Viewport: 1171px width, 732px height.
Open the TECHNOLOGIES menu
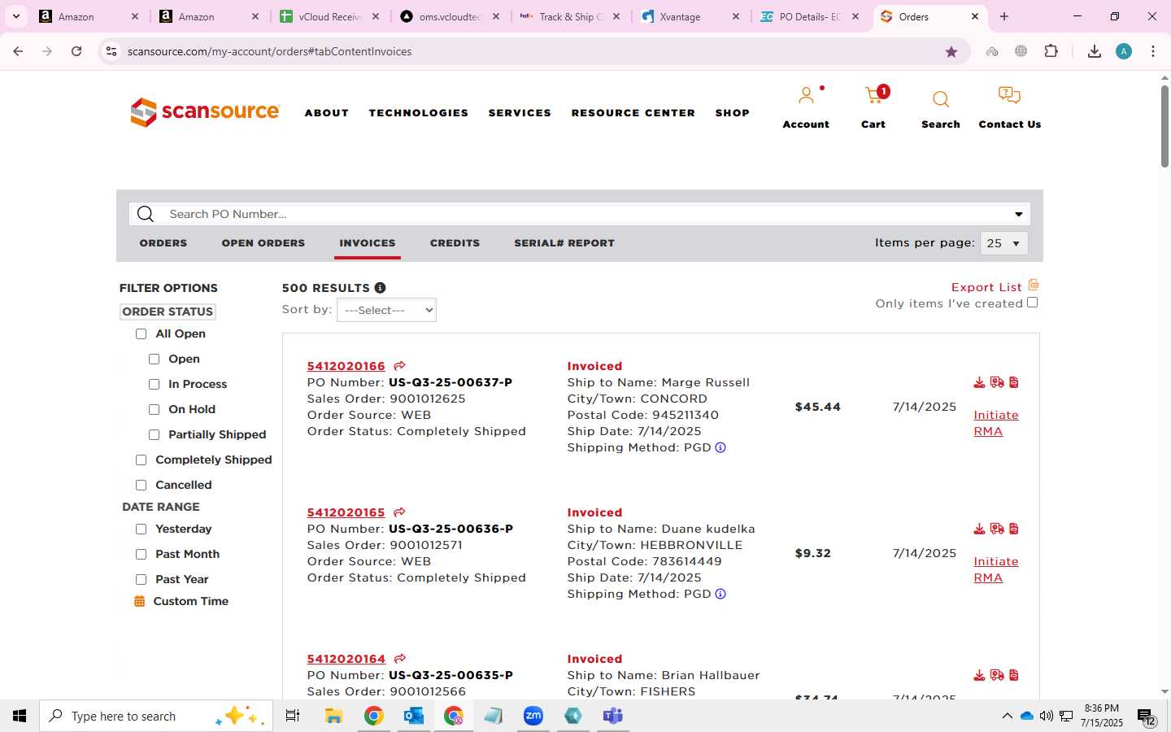point(419,113)
